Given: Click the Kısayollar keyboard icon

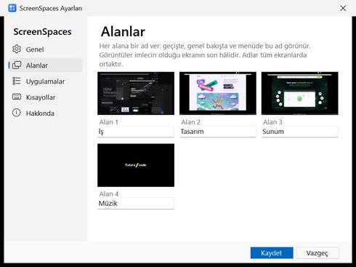Looking at the screenshot, I should (17, 97).
